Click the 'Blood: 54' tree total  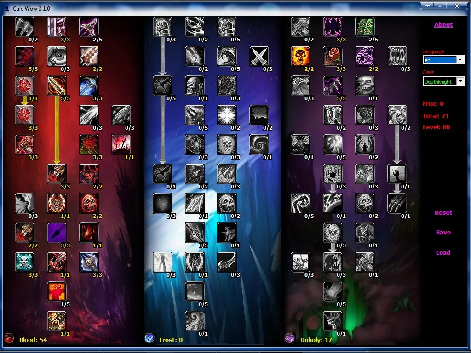tap(33, 340)
